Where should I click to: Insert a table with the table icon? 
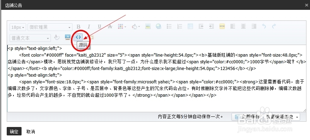pyautogui.click(x=190, y=26)
